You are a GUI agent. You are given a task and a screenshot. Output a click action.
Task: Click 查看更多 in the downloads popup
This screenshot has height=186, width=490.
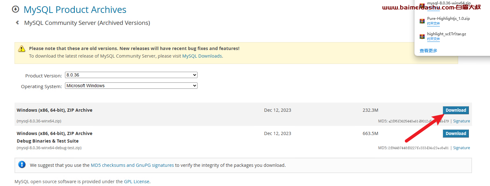(428, 51)
